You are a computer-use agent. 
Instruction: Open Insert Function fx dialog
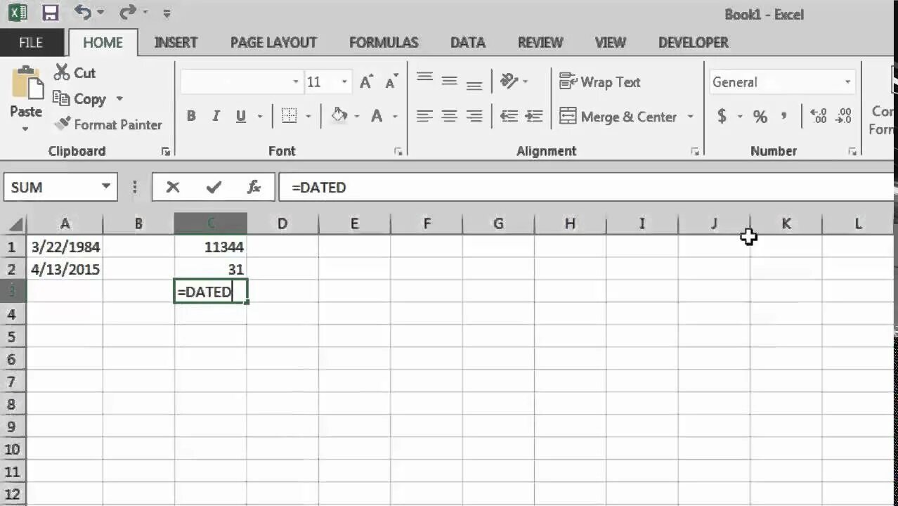254,187
